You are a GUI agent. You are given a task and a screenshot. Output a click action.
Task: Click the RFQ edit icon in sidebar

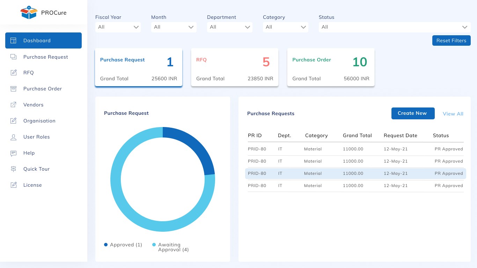13,73
